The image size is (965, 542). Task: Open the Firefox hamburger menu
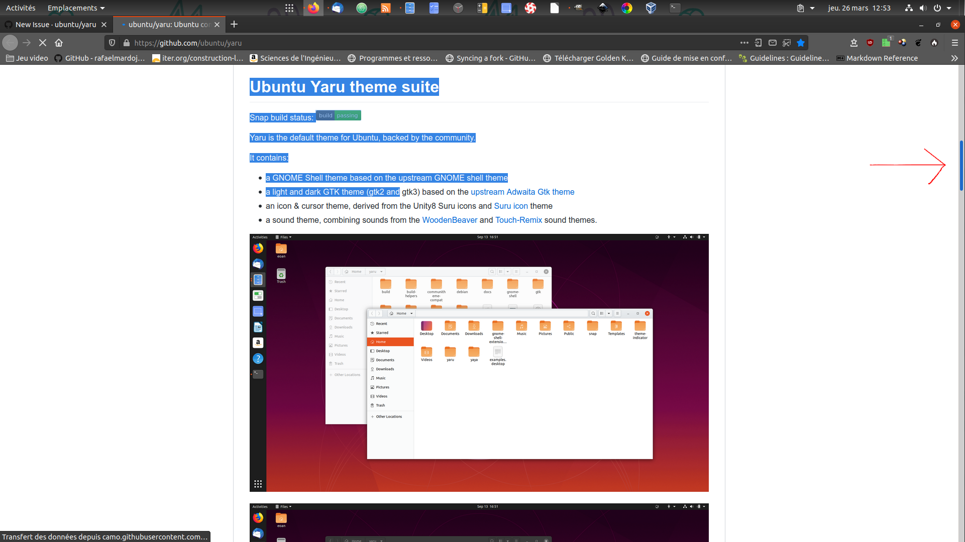(x=954, y=43)
